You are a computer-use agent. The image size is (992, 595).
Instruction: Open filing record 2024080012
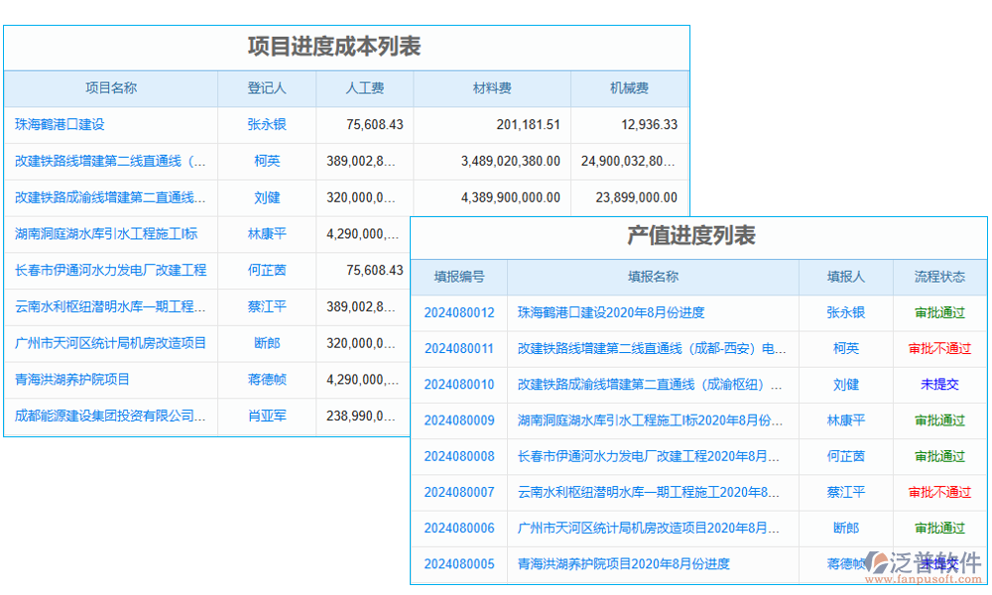(458, 312)
